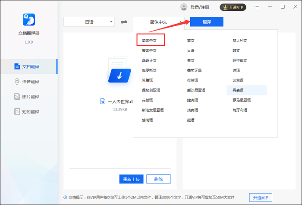Select 日语 in the language list
The width and height of the screenshot is (302, 205).
click(x=191, y=50)
